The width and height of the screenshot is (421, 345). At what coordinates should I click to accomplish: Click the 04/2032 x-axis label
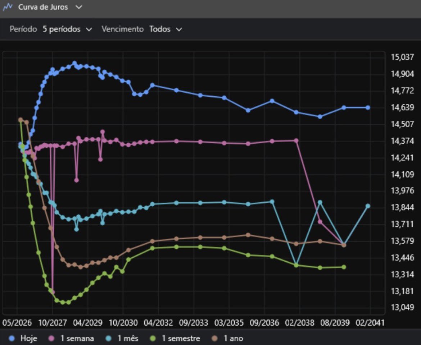[x=158, y=322]
